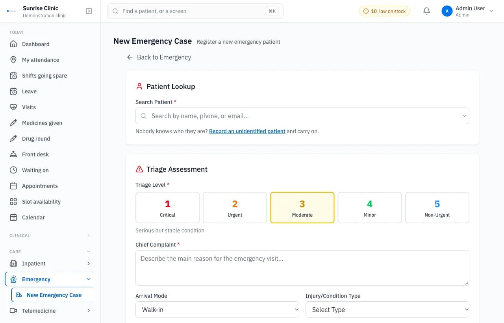Image resolution: width=504 pixels, height=323 pixels.
Task: Focus the Search Patient field
Action: (302, 116)
